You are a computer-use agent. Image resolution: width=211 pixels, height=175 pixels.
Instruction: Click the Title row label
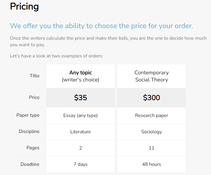point(35,76)
